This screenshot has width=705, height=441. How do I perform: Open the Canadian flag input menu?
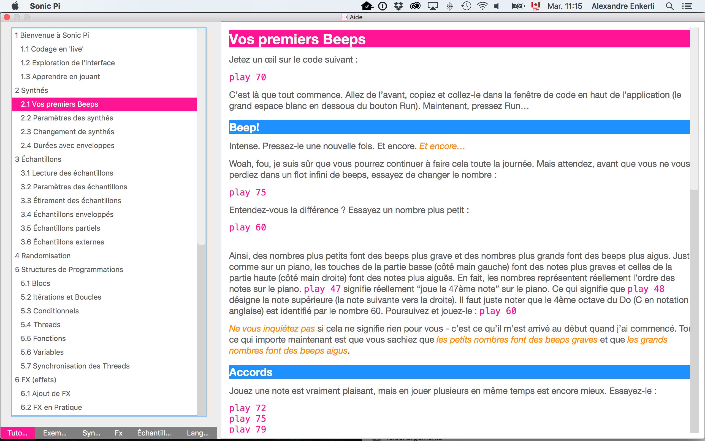(x=535, y=6)
